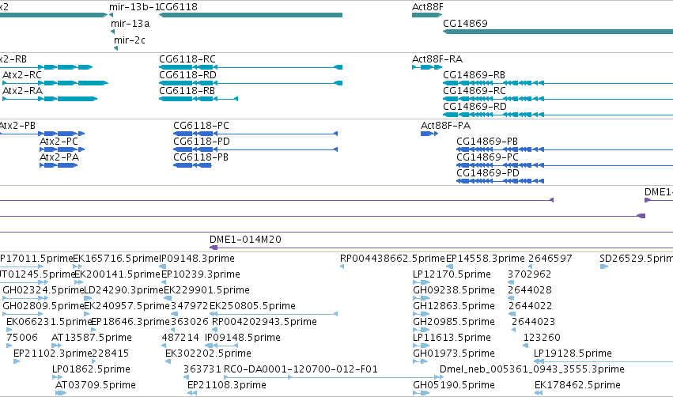Click the Atx2-RC transcript label
Image resolution: width=673 pixels, height=397 pixels.
(22, 75)
